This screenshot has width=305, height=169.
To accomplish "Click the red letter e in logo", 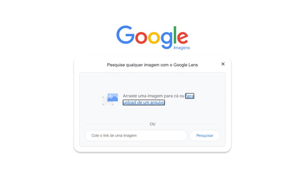I will [183, 37].
